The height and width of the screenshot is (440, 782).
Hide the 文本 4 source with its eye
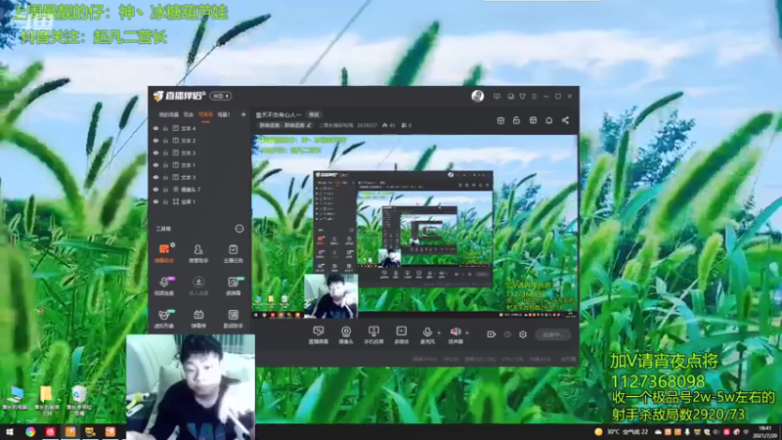(156, 128)
